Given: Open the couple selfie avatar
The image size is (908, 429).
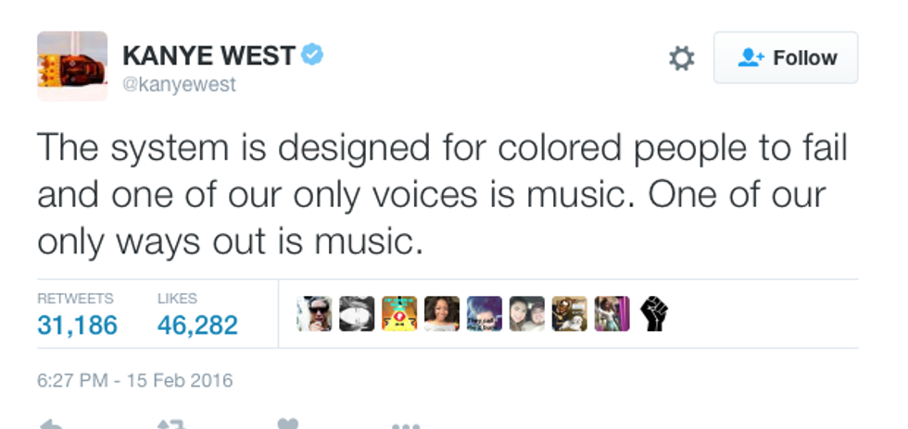Looking at the screenshot, I should coord(527,314).
